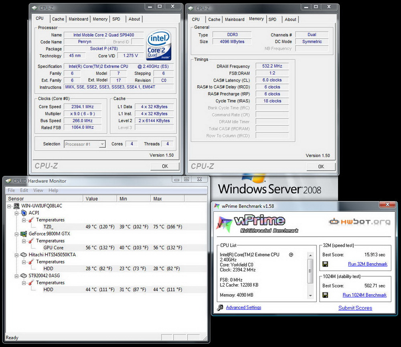Collapse the WIN-UWIUFQ08L4C root node
Image resolution: width=401 pixels, height=347 pixels.
point(9,206)
